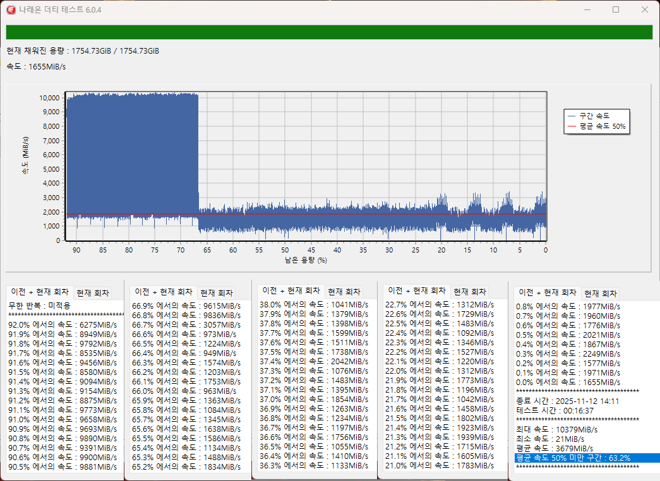Minimize the Naraeon Dirty Test window
This screenshot has height=481, width=660.
pos(587,9)
